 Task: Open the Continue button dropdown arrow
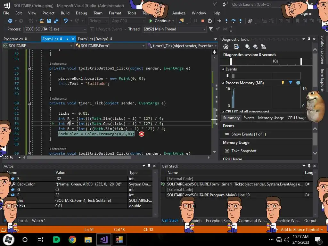pyautogui.click(x=173, y=21)
